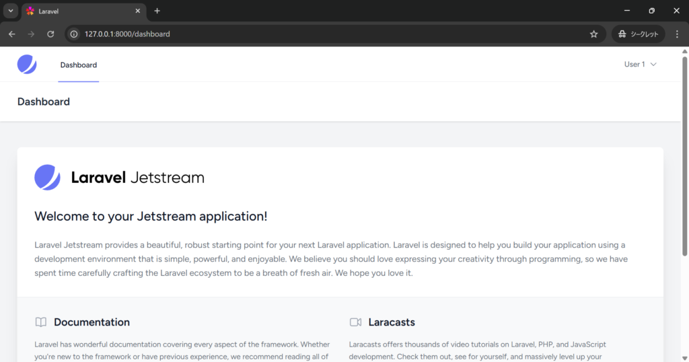Open a new browser tab
This screenshot has height=362, width=689.
[x=157, y=11]
